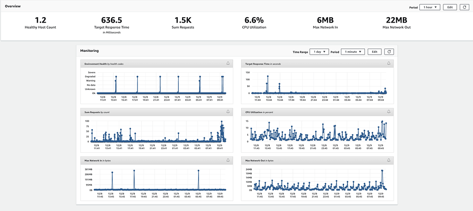Select the 6.6% CPU Utilization overview metric
Image resolution: width=473 pixels, height=211 pixels.
pos(253,20)
